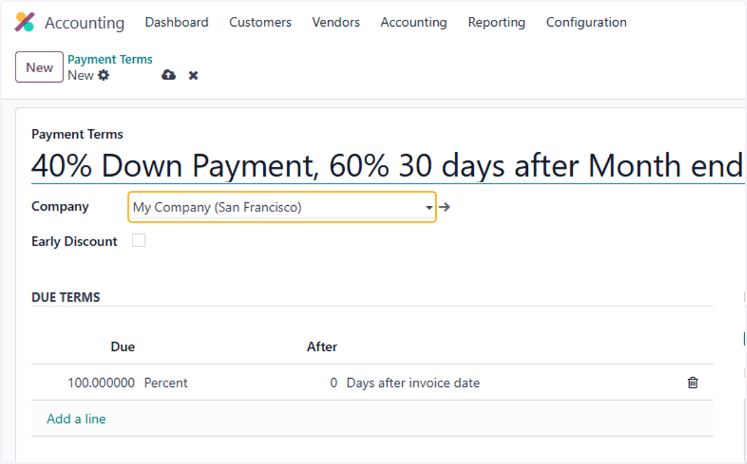This screenshot has height=464, width=747.
Task: Click the Due column header
Action: point(123,347)
